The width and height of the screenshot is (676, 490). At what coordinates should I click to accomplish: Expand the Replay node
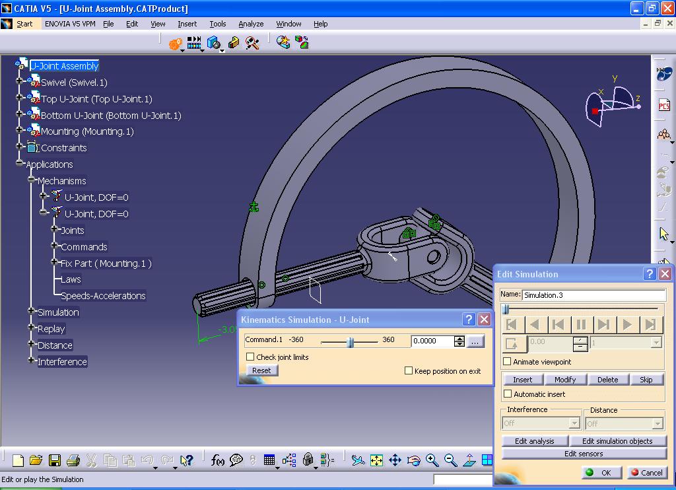point(31,327)
